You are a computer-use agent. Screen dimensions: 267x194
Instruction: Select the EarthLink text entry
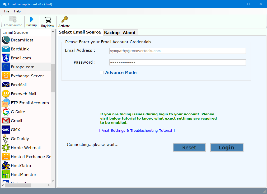[x=20, y=49]
